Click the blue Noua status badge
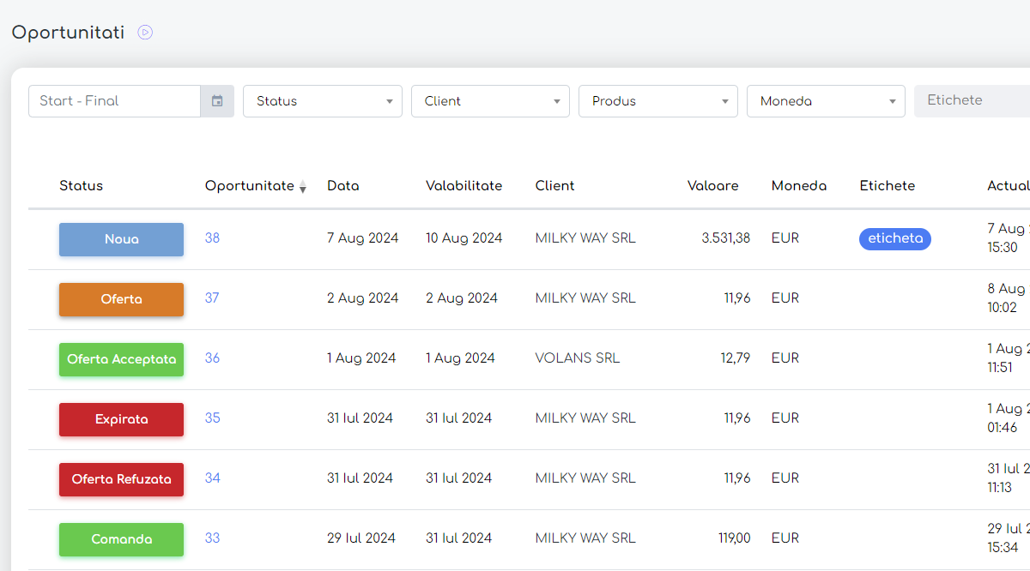Screen dimensions: 1030x571 [121, 240]
